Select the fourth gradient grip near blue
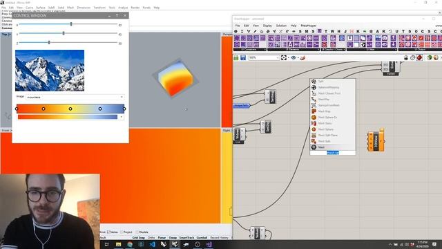Viewport: 442px width, 249px height. coord(100,109)
